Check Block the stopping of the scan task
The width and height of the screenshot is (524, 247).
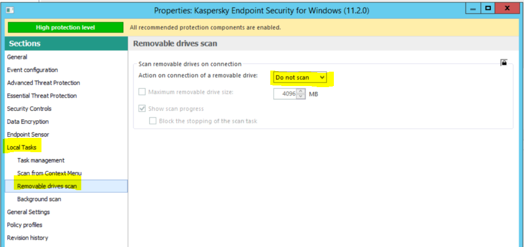(x=153, y=121)
